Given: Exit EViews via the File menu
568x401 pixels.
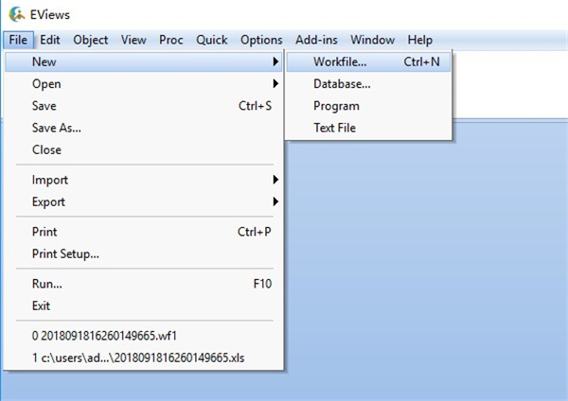Looking at the screenshot, I should tap(41, 305).
